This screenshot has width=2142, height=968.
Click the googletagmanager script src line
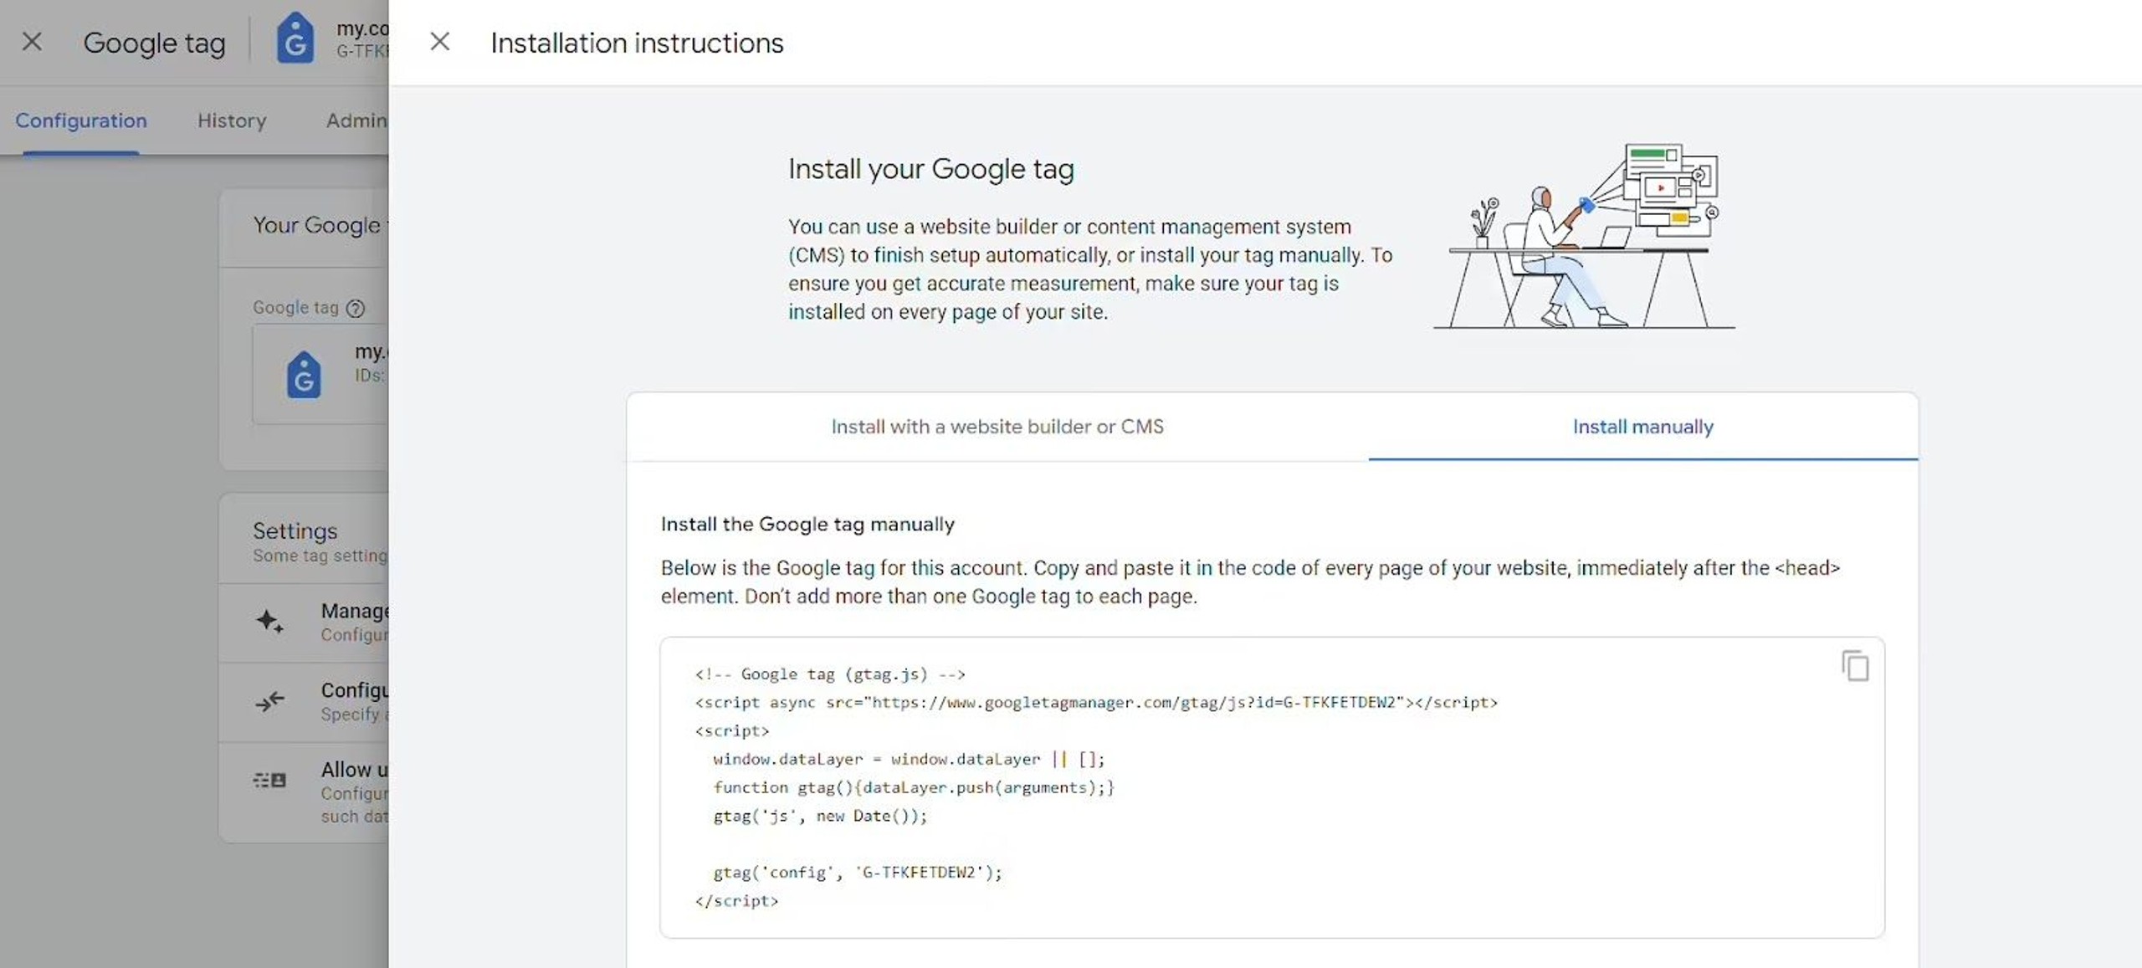(1095, 703)
